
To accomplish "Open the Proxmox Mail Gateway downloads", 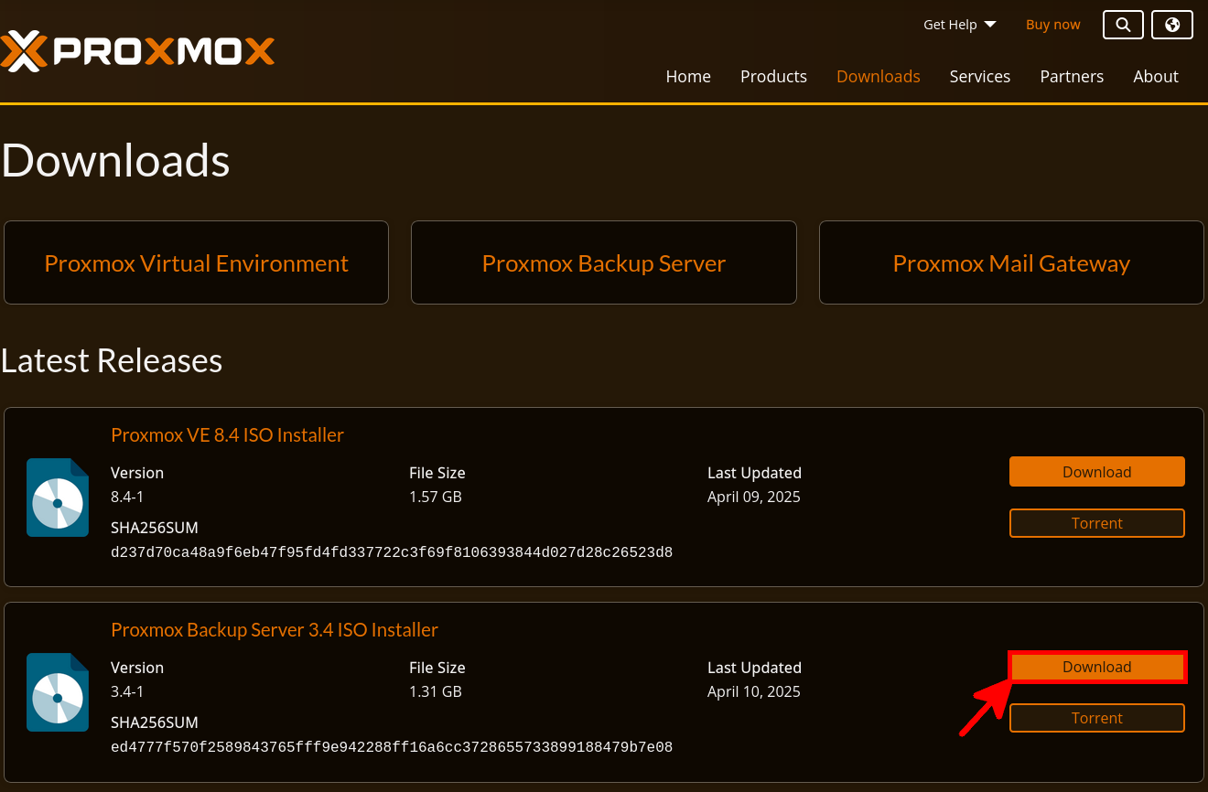I will tap(1010, 262).
